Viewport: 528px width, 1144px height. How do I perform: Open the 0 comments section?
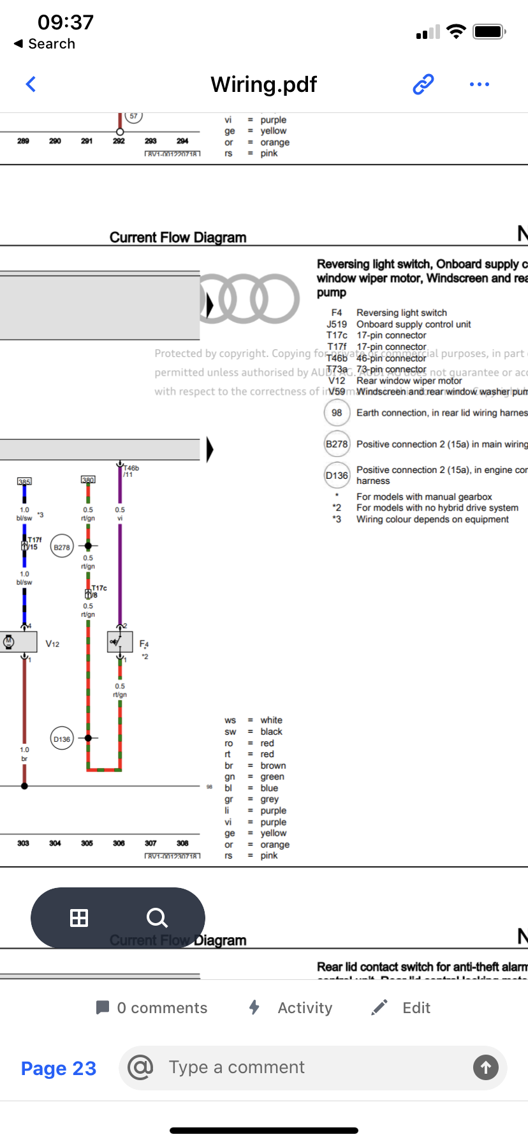click(152, 1007)
